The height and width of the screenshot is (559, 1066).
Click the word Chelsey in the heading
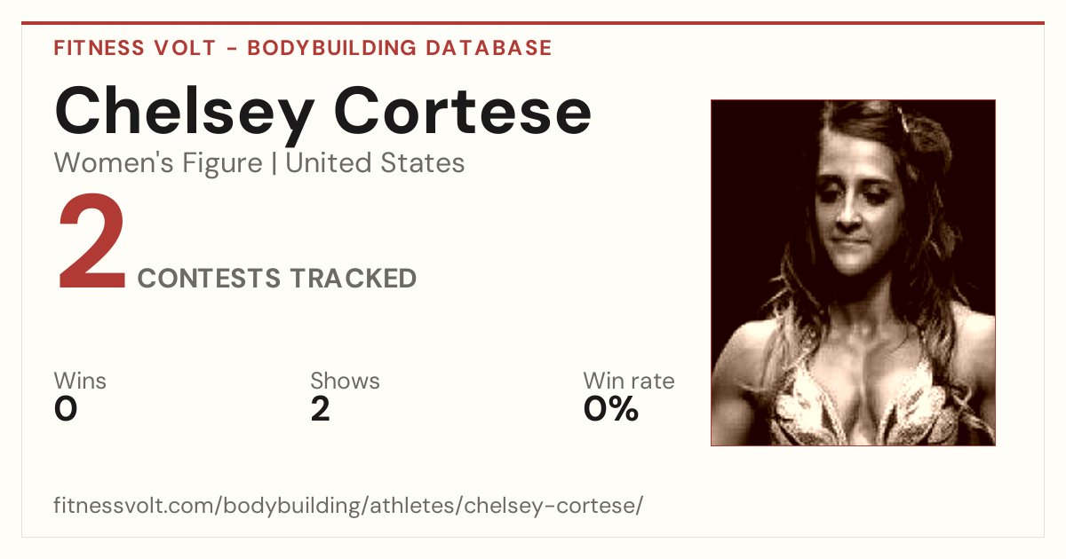183,114
